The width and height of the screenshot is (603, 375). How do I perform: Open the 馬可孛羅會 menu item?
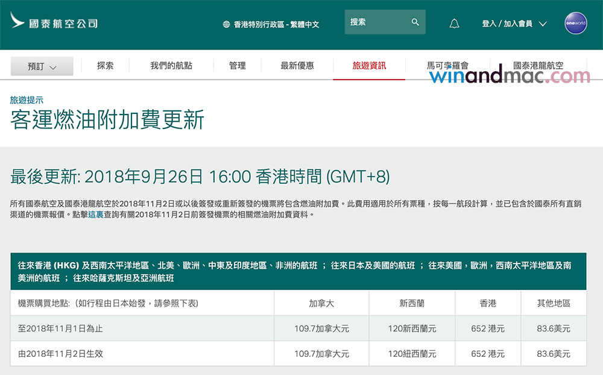tap(447, 66)
